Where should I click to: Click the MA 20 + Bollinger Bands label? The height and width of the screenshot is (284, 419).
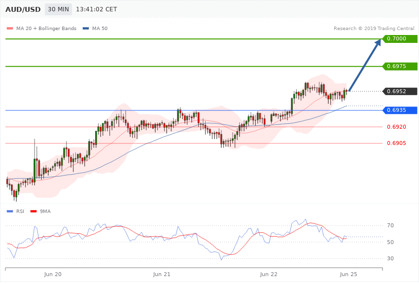tap(46, 28)
